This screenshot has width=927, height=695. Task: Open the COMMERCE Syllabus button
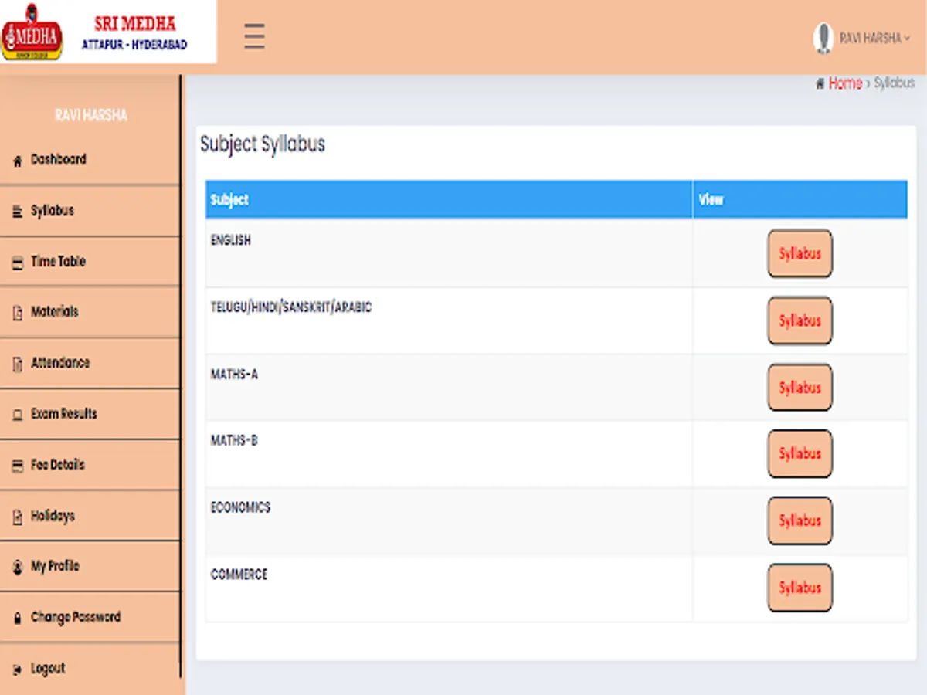[800, 588]
